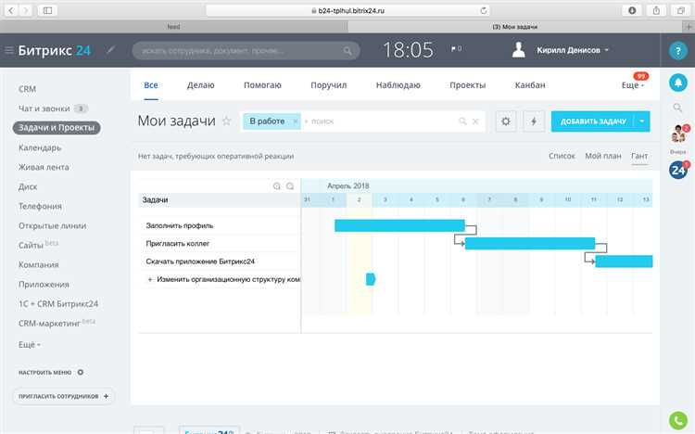
Task: Switch to the Делаю tab
Action: (x=200, y=85)
